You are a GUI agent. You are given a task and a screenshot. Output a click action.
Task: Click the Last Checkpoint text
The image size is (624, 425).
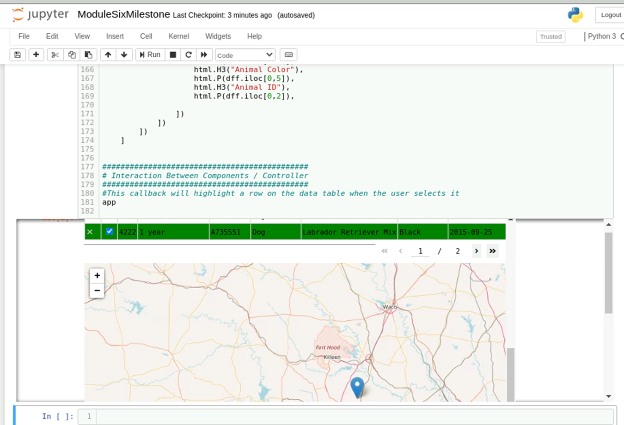222,15
